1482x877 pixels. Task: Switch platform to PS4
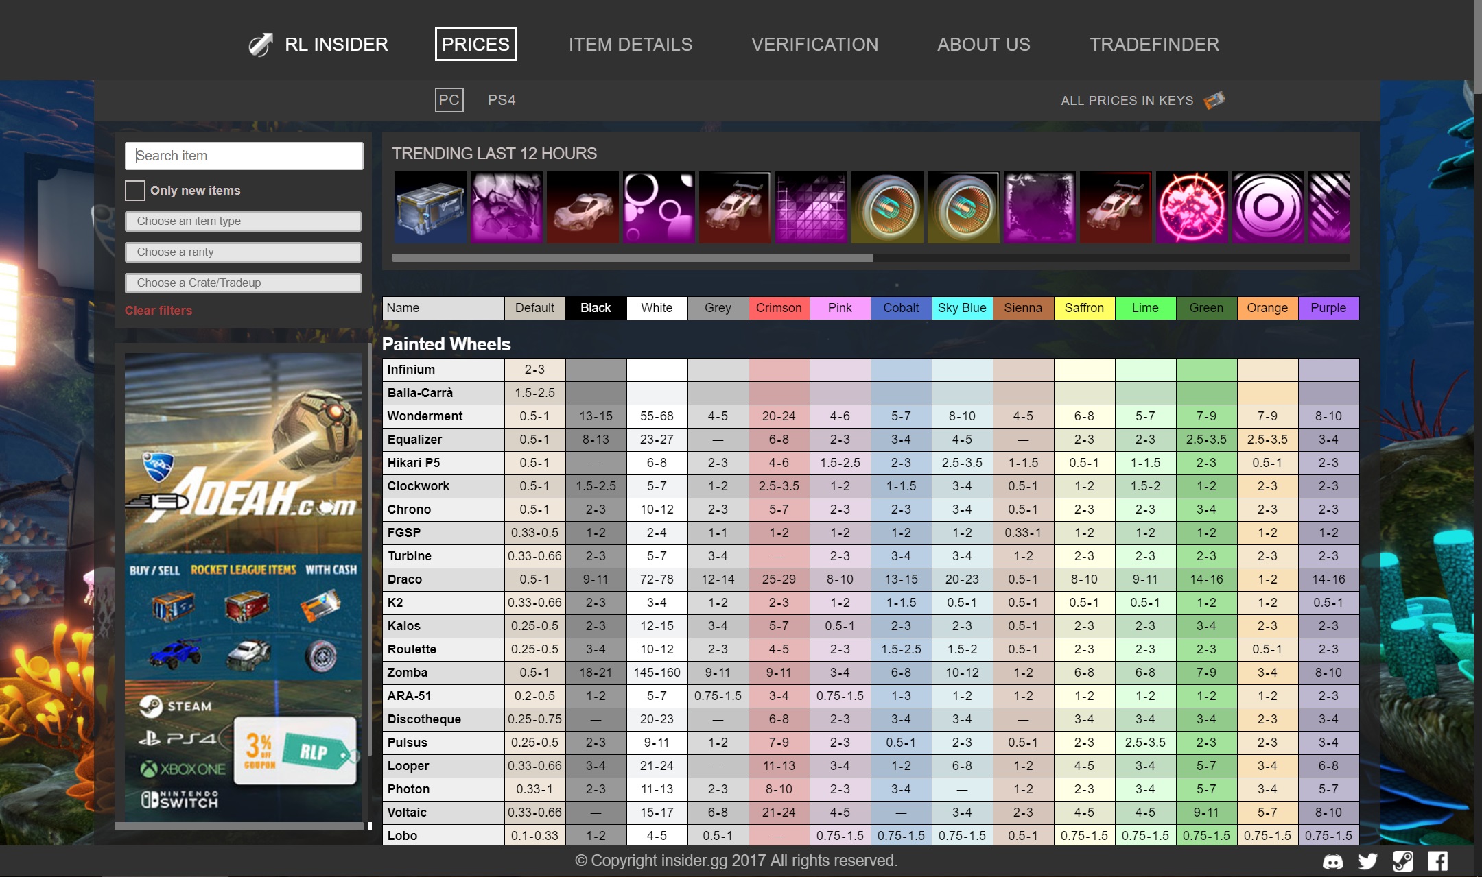click(x=501, y=100)
